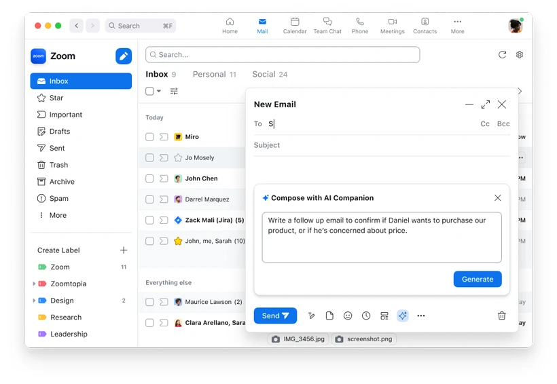Open the More menu in top navigation
This screenshot has height=384, width=557.
point(458,26)
